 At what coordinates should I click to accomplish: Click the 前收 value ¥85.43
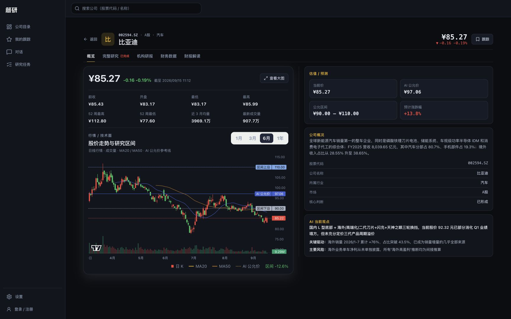96,104
